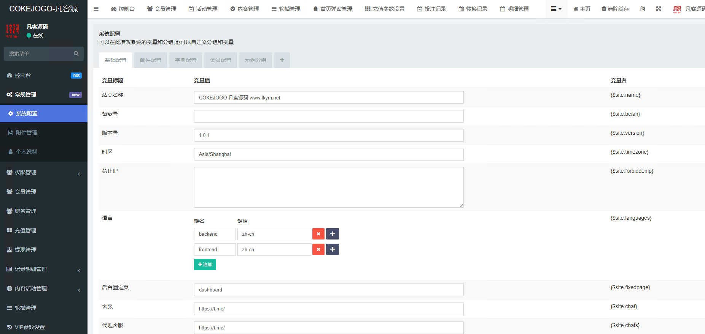
Task: Click the language switch icon in top bar
Action: coord(642,9)
